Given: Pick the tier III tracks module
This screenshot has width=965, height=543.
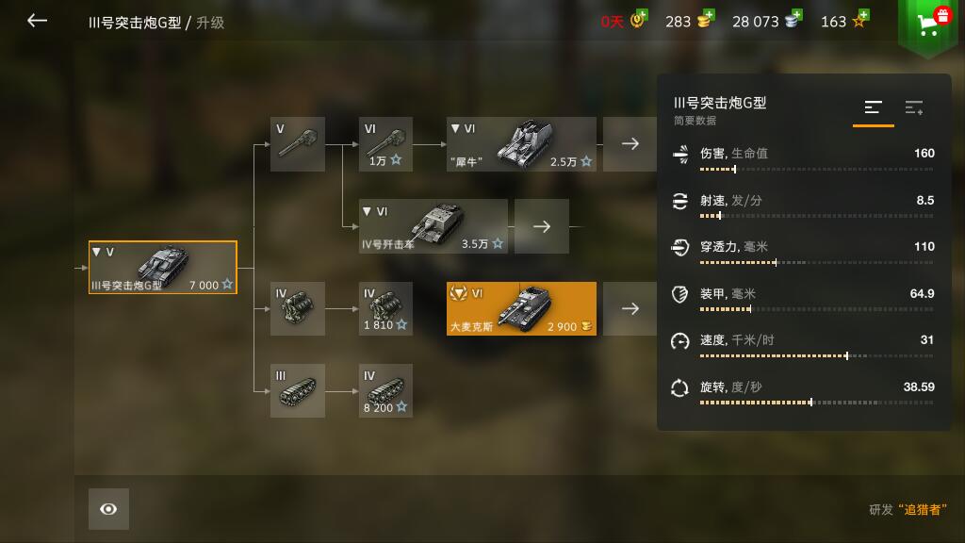Looking at the screenshot, I should coord(297,391).
